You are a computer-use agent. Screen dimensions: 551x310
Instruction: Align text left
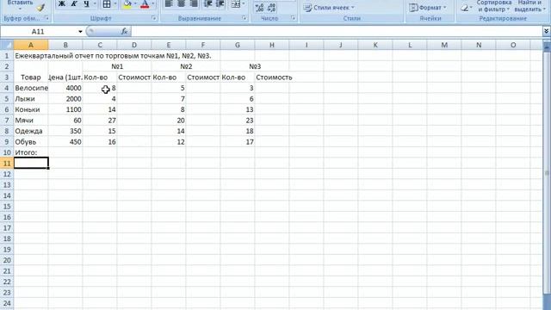(x=169, y=4)
